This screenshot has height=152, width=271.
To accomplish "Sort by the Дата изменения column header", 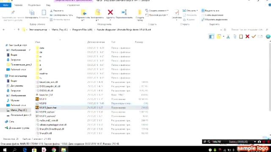I will [96, 42].
